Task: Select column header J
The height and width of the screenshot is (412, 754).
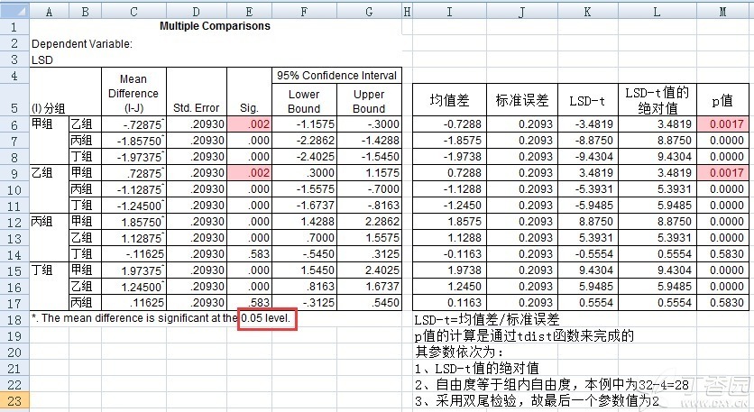Action: (522, 11)
